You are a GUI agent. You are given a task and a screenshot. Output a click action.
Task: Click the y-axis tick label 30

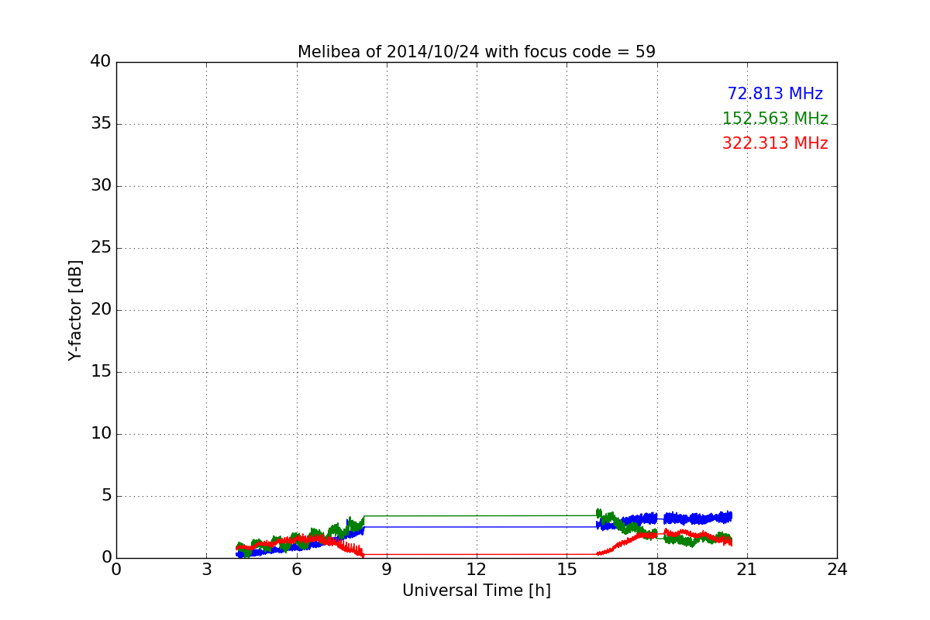click(x=101, y=186)
